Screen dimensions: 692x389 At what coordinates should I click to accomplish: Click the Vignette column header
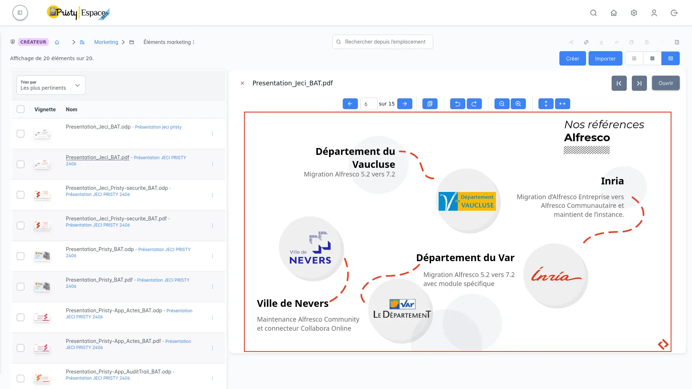(45, 109)
